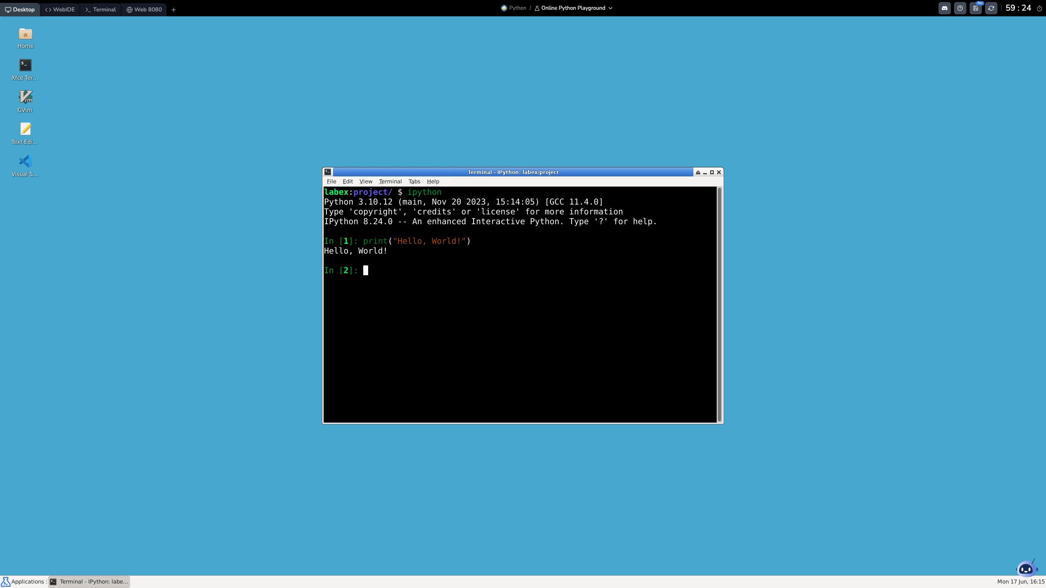The height and width of the screenshot is (588, 1046).
Task: Open the Terminal menu in the IPython window
Action: 390,181
